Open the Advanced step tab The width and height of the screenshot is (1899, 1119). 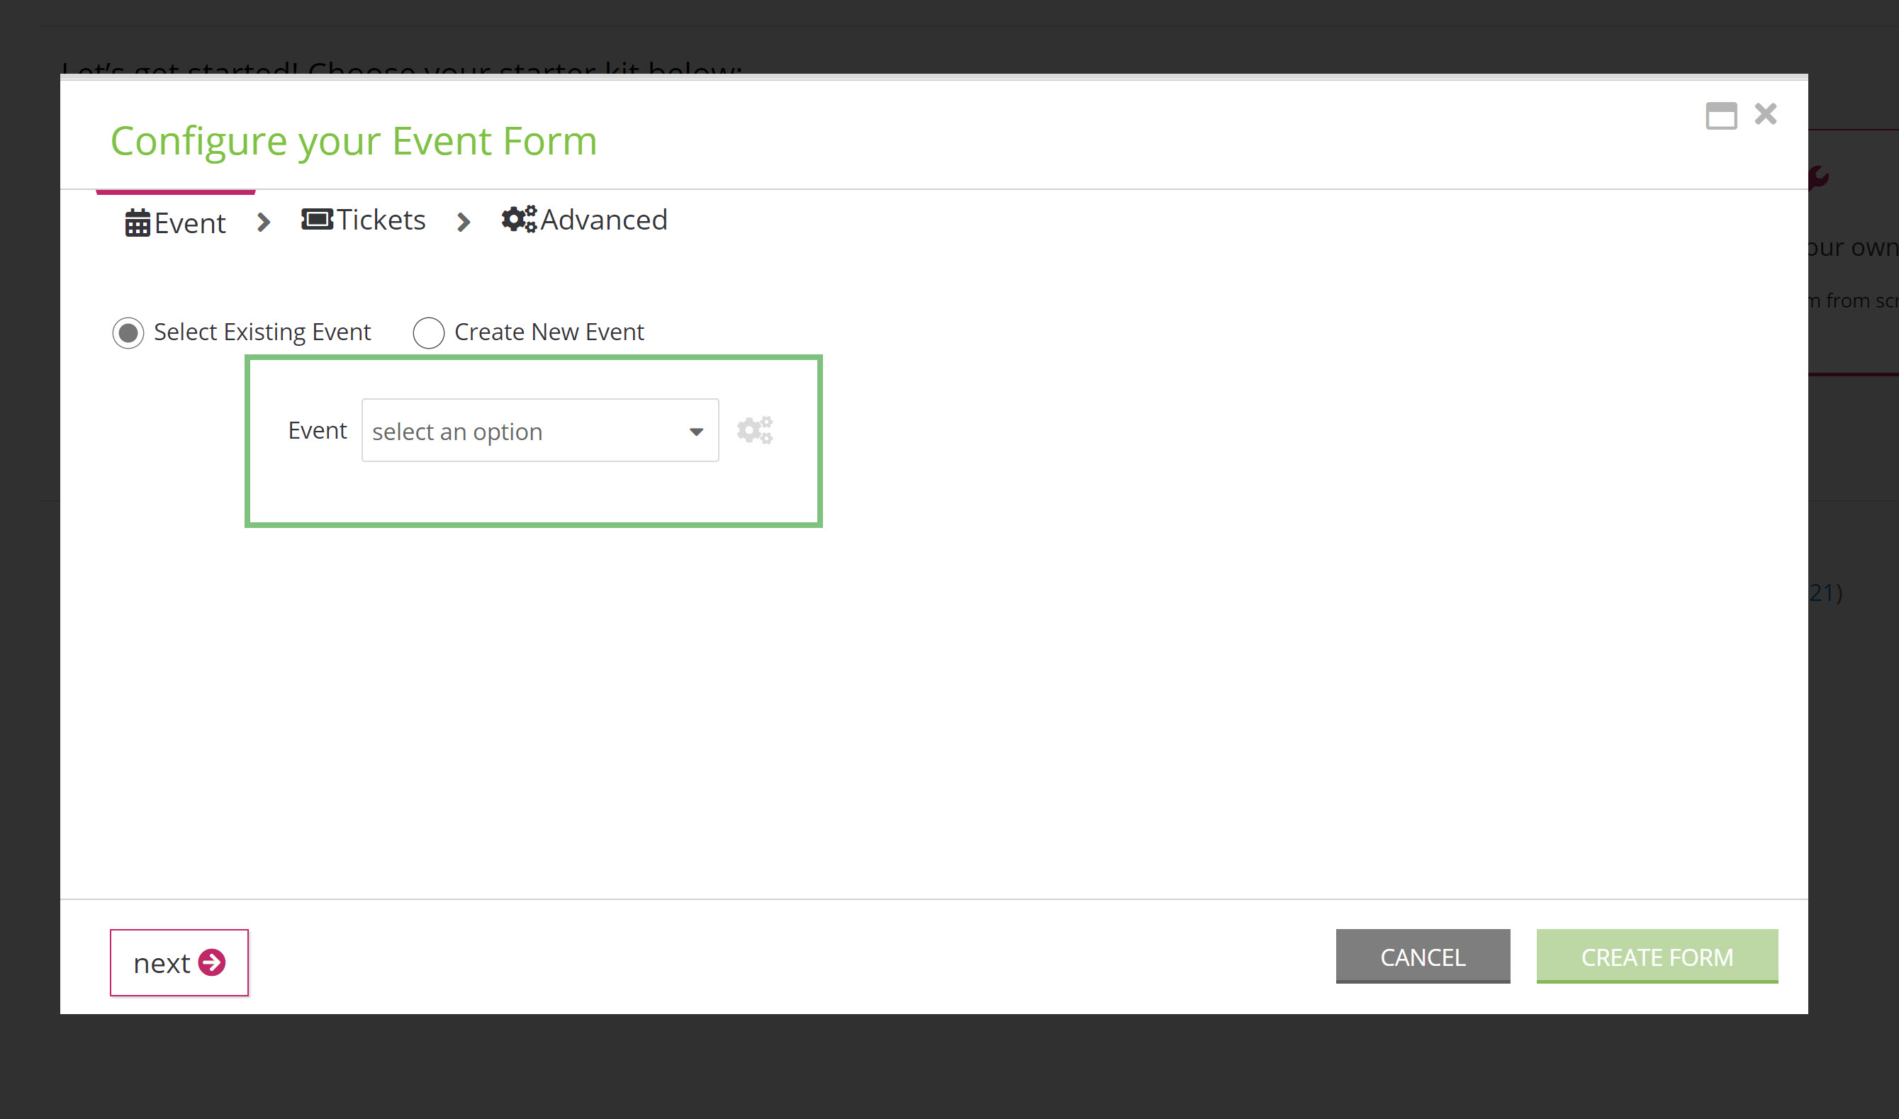click(x=585, y=220)
